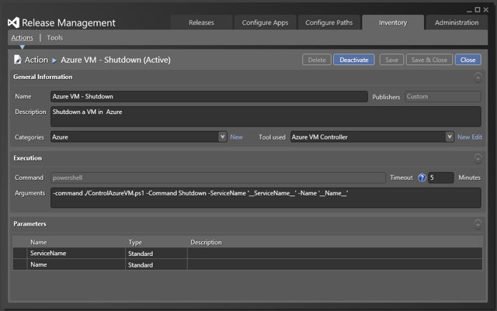The height and width of the screenshot is (311, 497).
Task: Click New link beside Tool used
Action: pos(464,137)
